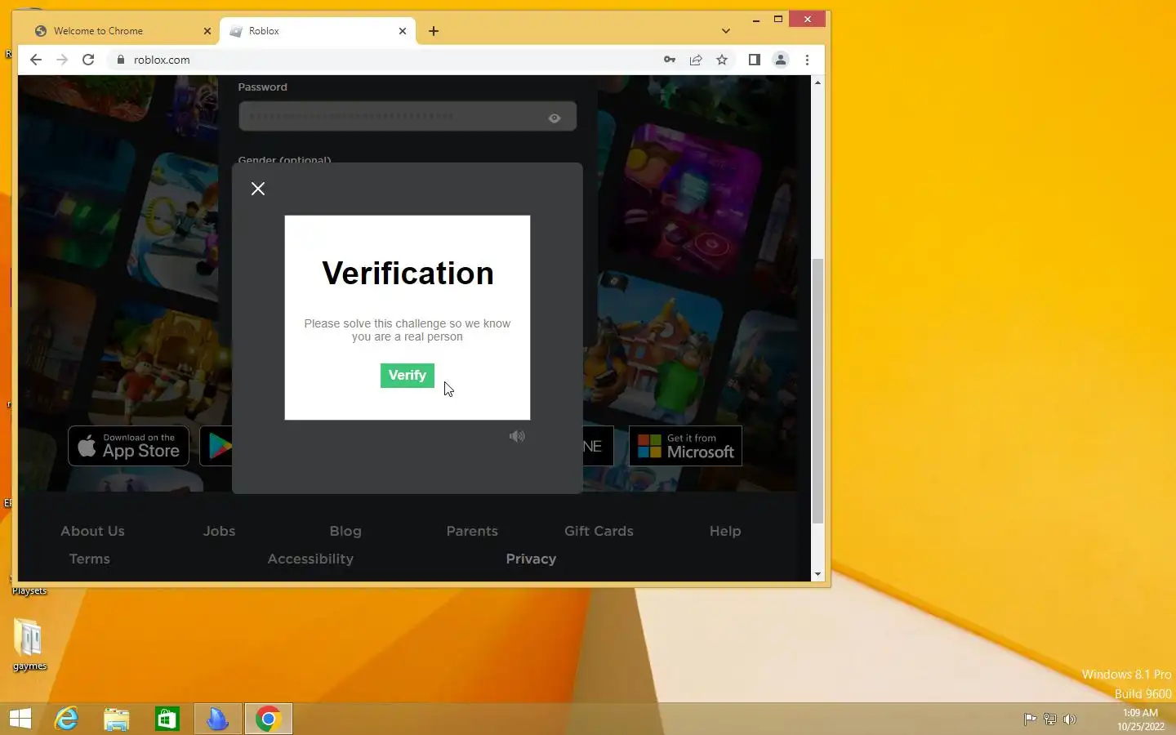Open the Parents footer link
The height and width of the screenshot is (735, 1176).
[472, 531]
